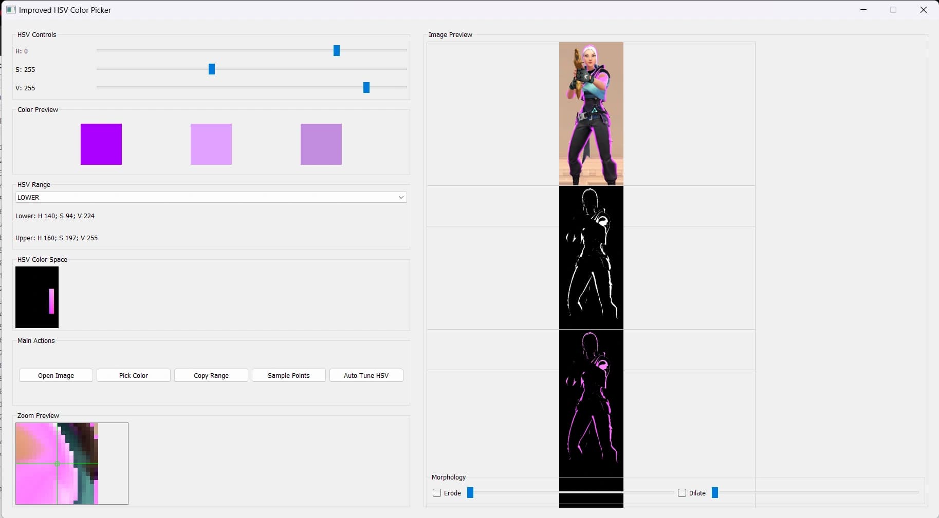This screenshot has width=939, height=518.
Task: Enable the Dilate morphology checkbox
Action: 682,493
